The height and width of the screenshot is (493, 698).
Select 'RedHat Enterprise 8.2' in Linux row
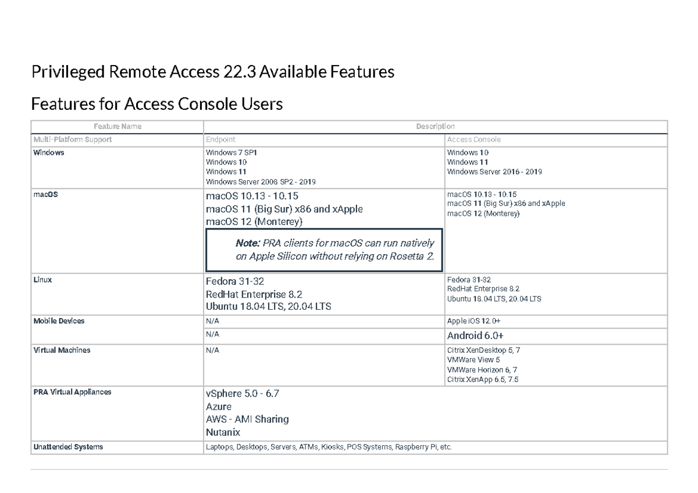click(254, 294)
